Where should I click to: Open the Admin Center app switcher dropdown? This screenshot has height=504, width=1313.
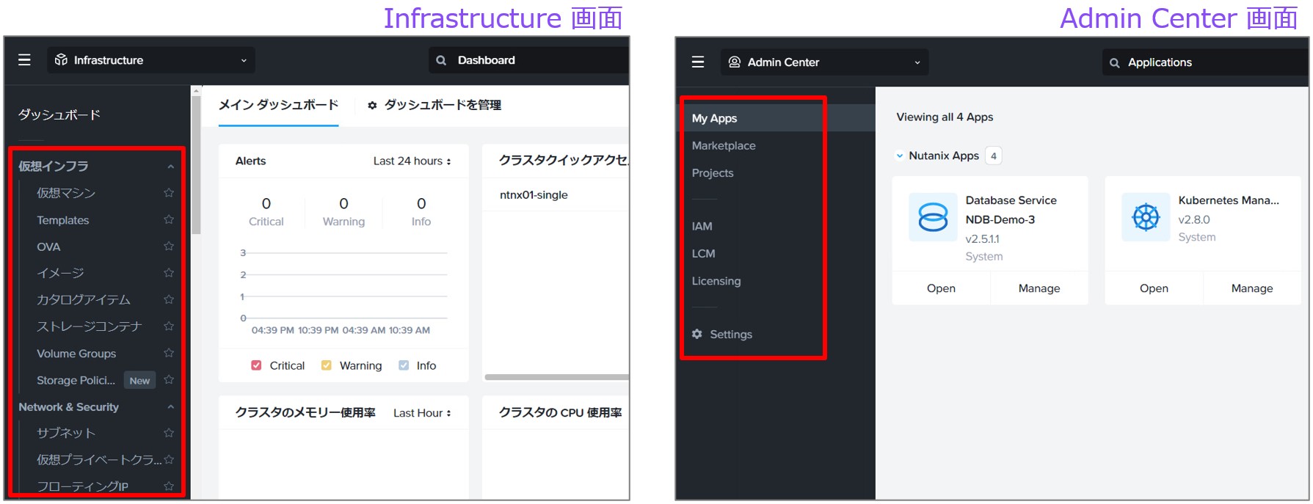coord(824,62)
